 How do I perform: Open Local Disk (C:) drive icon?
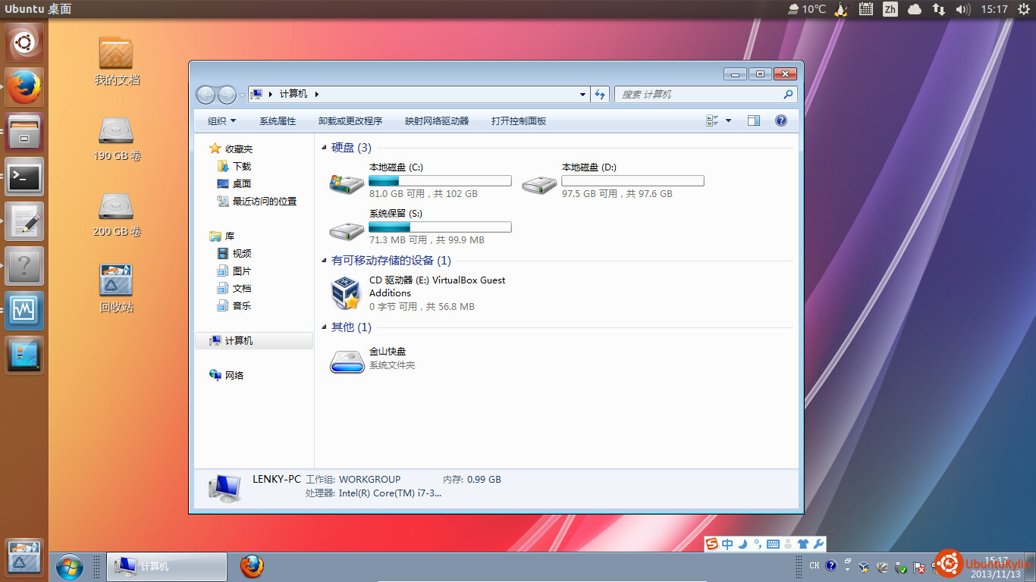point(347,183)
